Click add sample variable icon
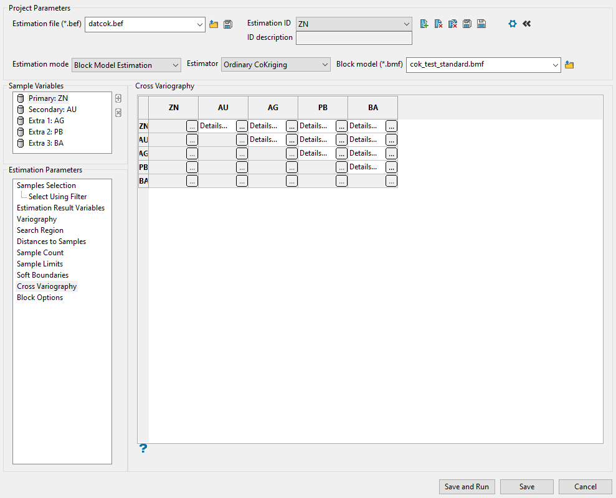616x498 pixels. [118, 98]
